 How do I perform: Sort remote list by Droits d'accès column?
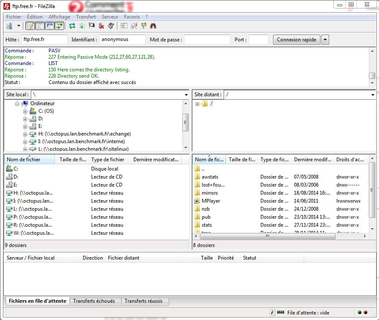coord(350,160)
